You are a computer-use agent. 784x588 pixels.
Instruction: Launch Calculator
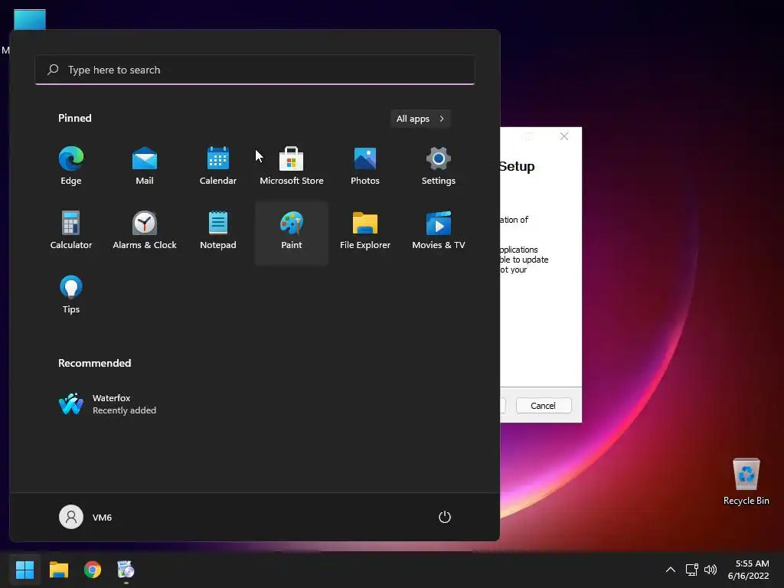[71, 230]
